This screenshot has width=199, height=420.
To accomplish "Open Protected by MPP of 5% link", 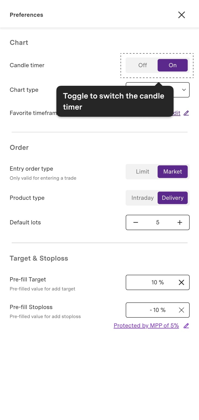I will point(146,326).
